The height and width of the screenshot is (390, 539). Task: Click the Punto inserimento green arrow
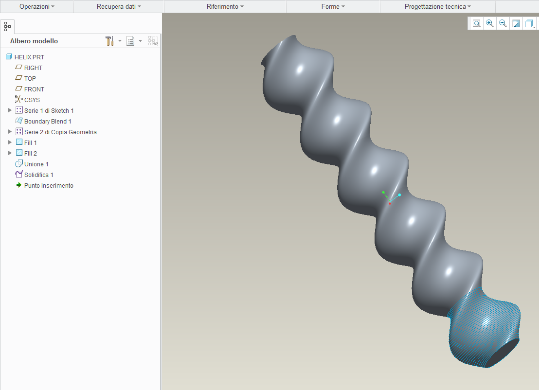click(x=19, y=185)
